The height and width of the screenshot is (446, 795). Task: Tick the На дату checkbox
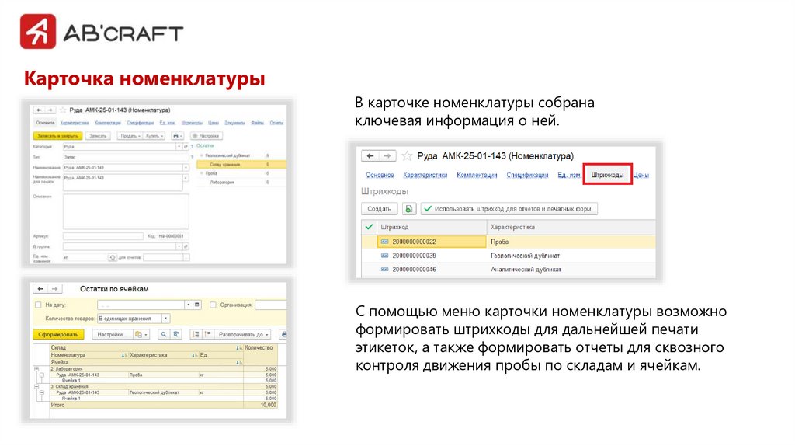pos(38,305)
